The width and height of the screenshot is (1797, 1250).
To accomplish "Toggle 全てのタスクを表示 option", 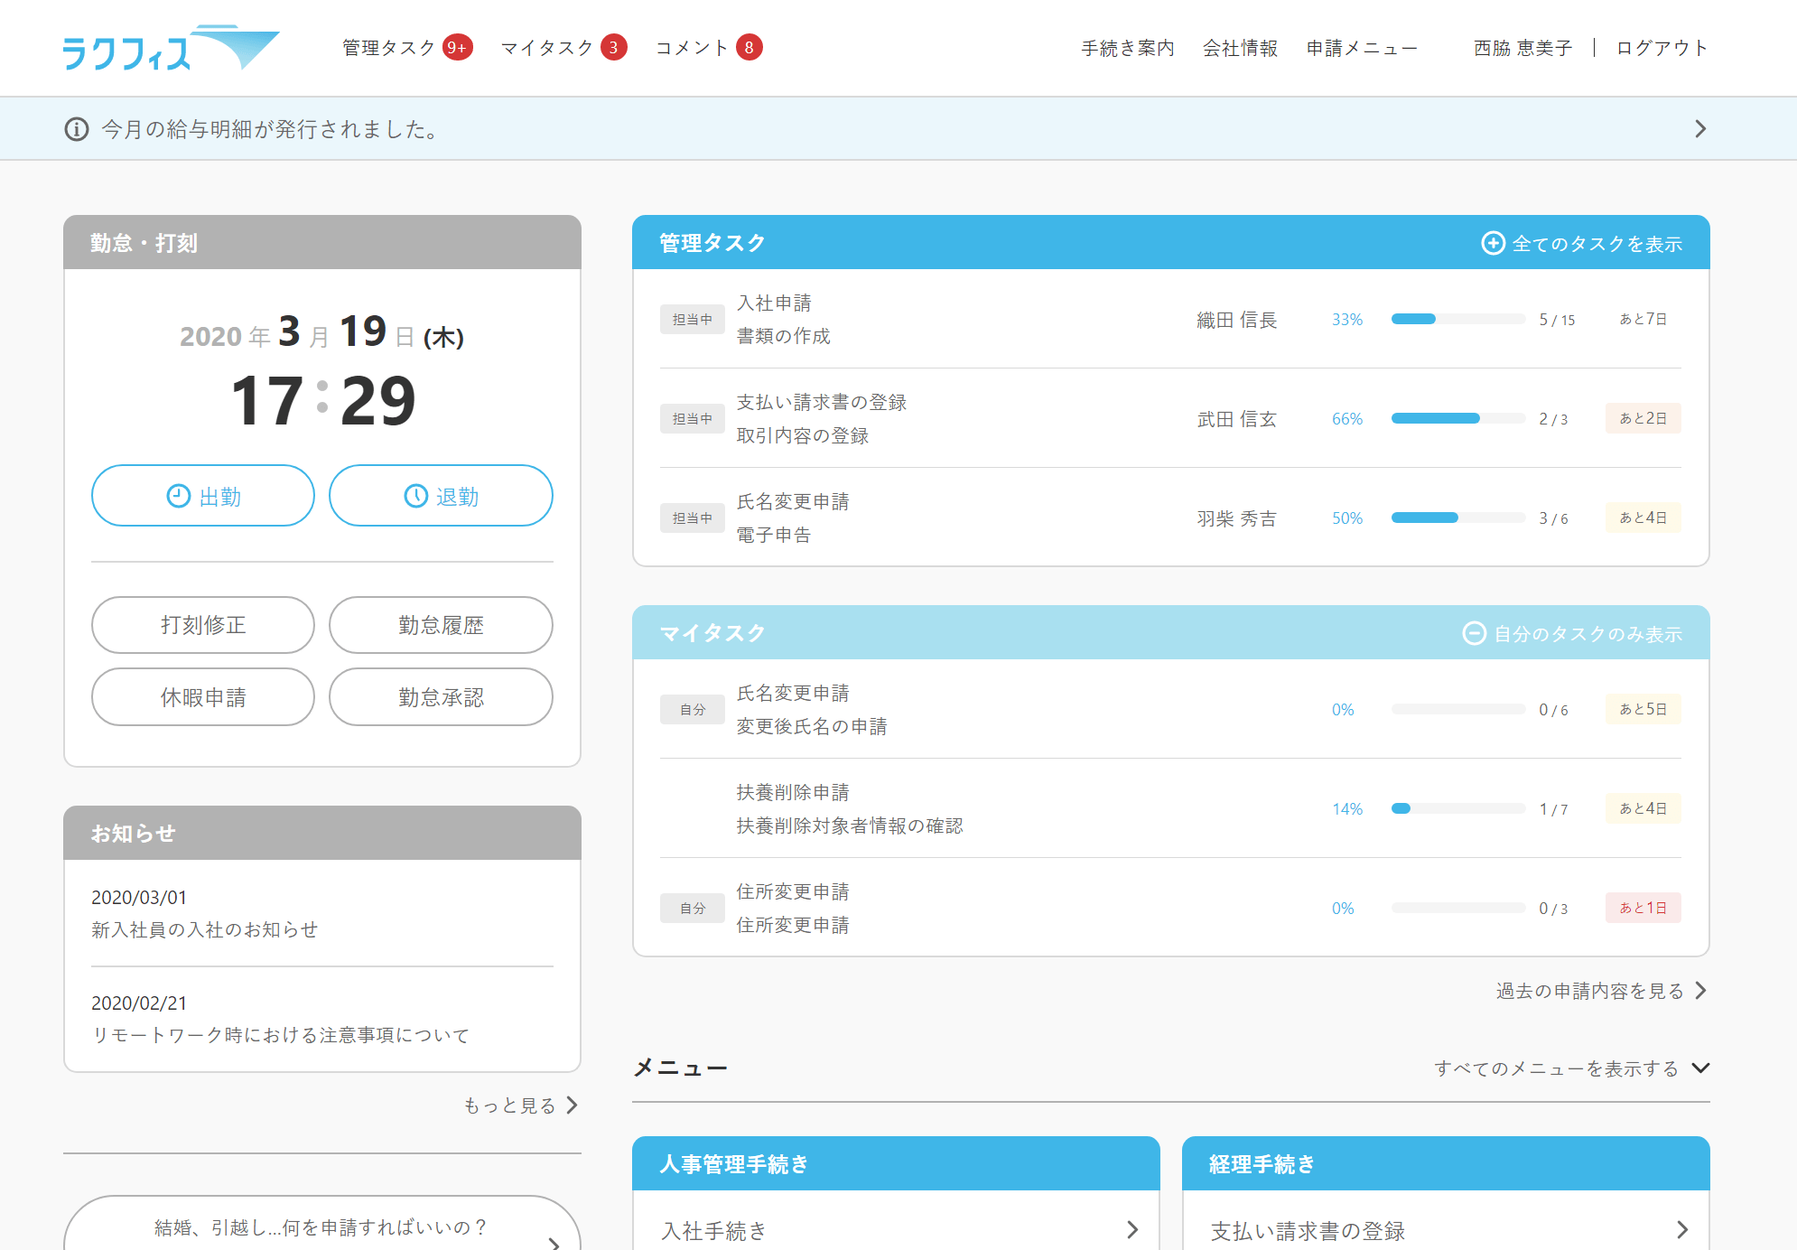I will pyautogui.click(x=1597, y=244).
